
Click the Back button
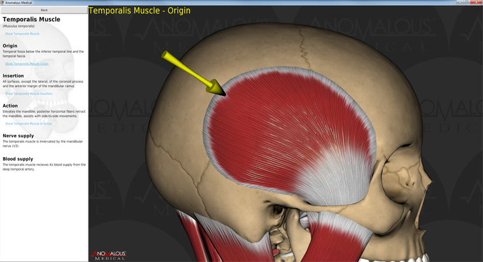pyautogui.click(x=44, y=10)
